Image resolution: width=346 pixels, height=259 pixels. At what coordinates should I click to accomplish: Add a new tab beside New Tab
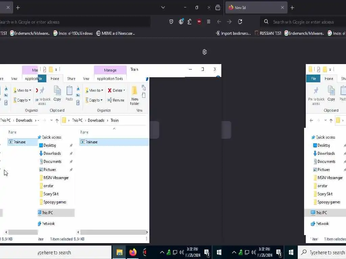[292, 8]
